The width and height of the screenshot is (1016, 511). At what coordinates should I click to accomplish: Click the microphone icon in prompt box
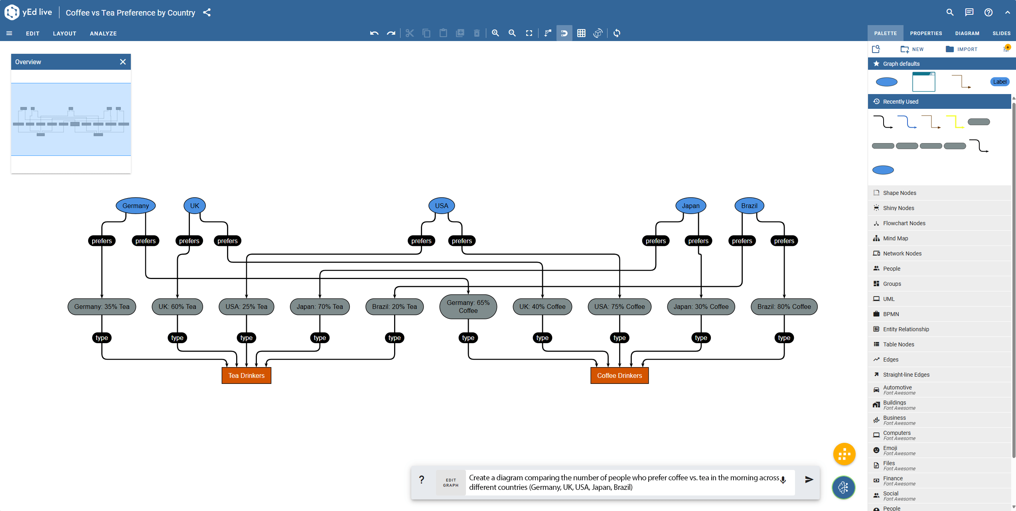coord(783,480)
